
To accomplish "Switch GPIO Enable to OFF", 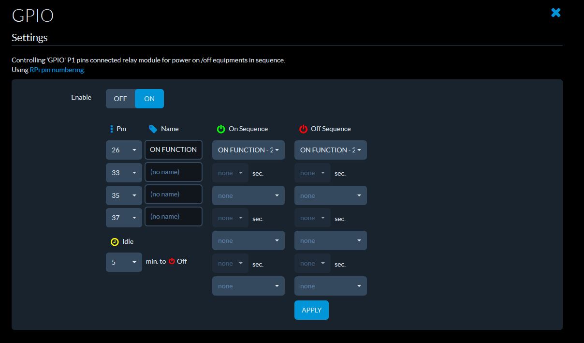I will tap(120, 99).
